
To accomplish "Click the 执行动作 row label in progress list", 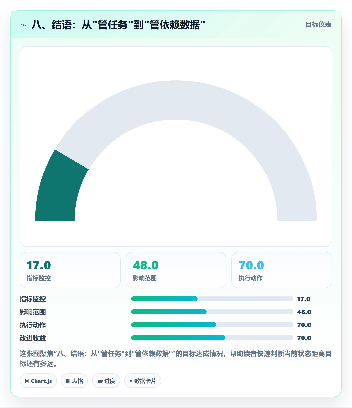I will [33, 325].
